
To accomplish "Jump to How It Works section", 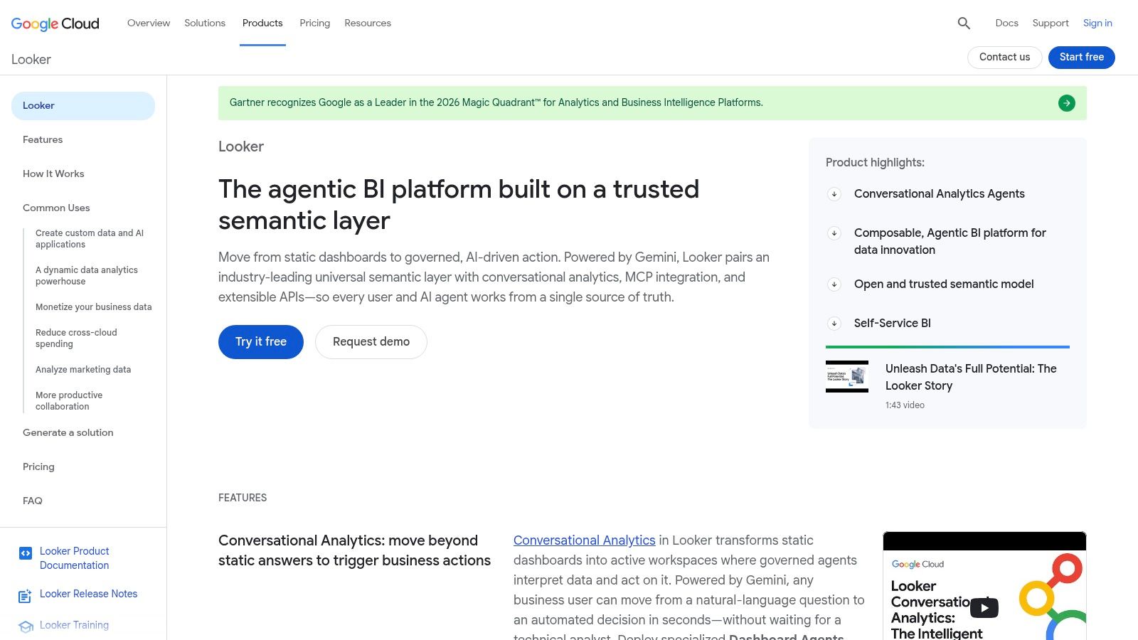I will click(x=53, y=174).
